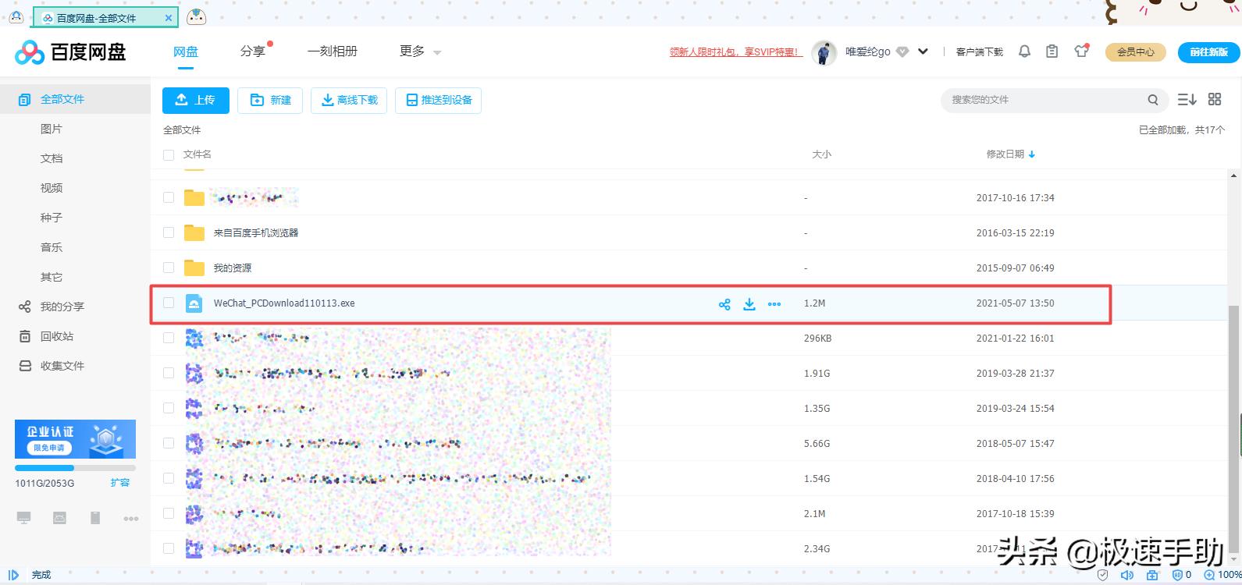Open the 网盘 tab
Image resolution: width=1242 pixels, height=585 pixels.
[x=186, y=51]
